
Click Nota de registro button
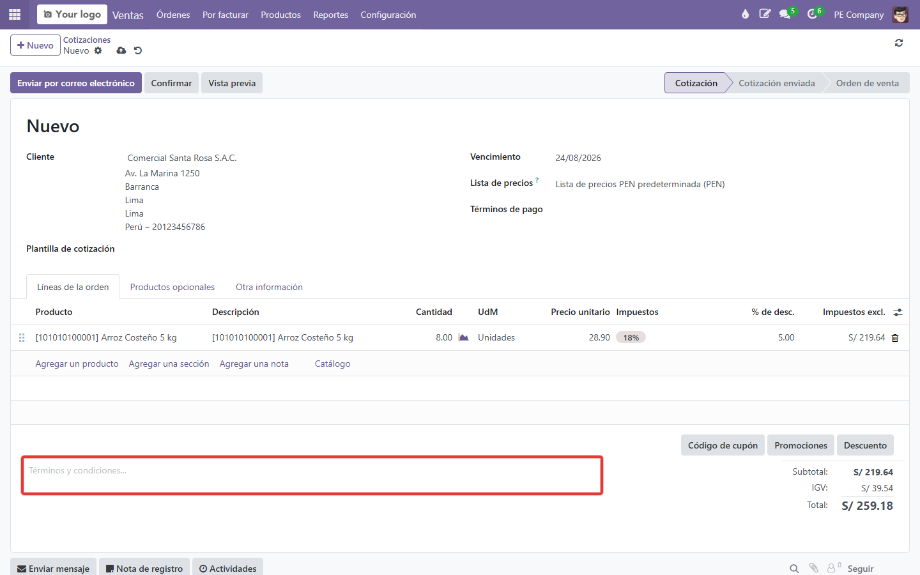pos(144,568)
